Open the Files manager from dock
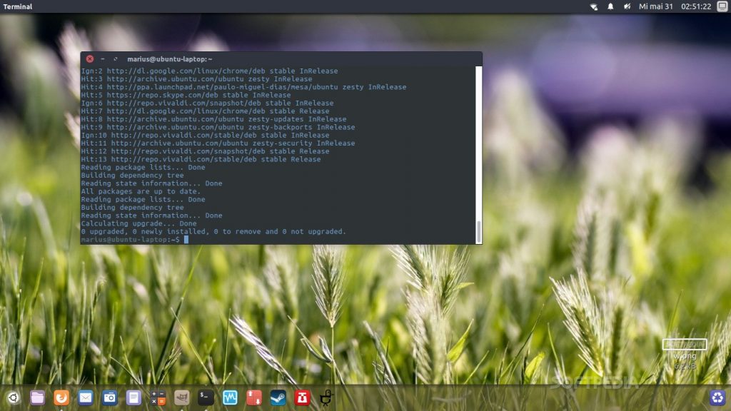 point(38,397)
